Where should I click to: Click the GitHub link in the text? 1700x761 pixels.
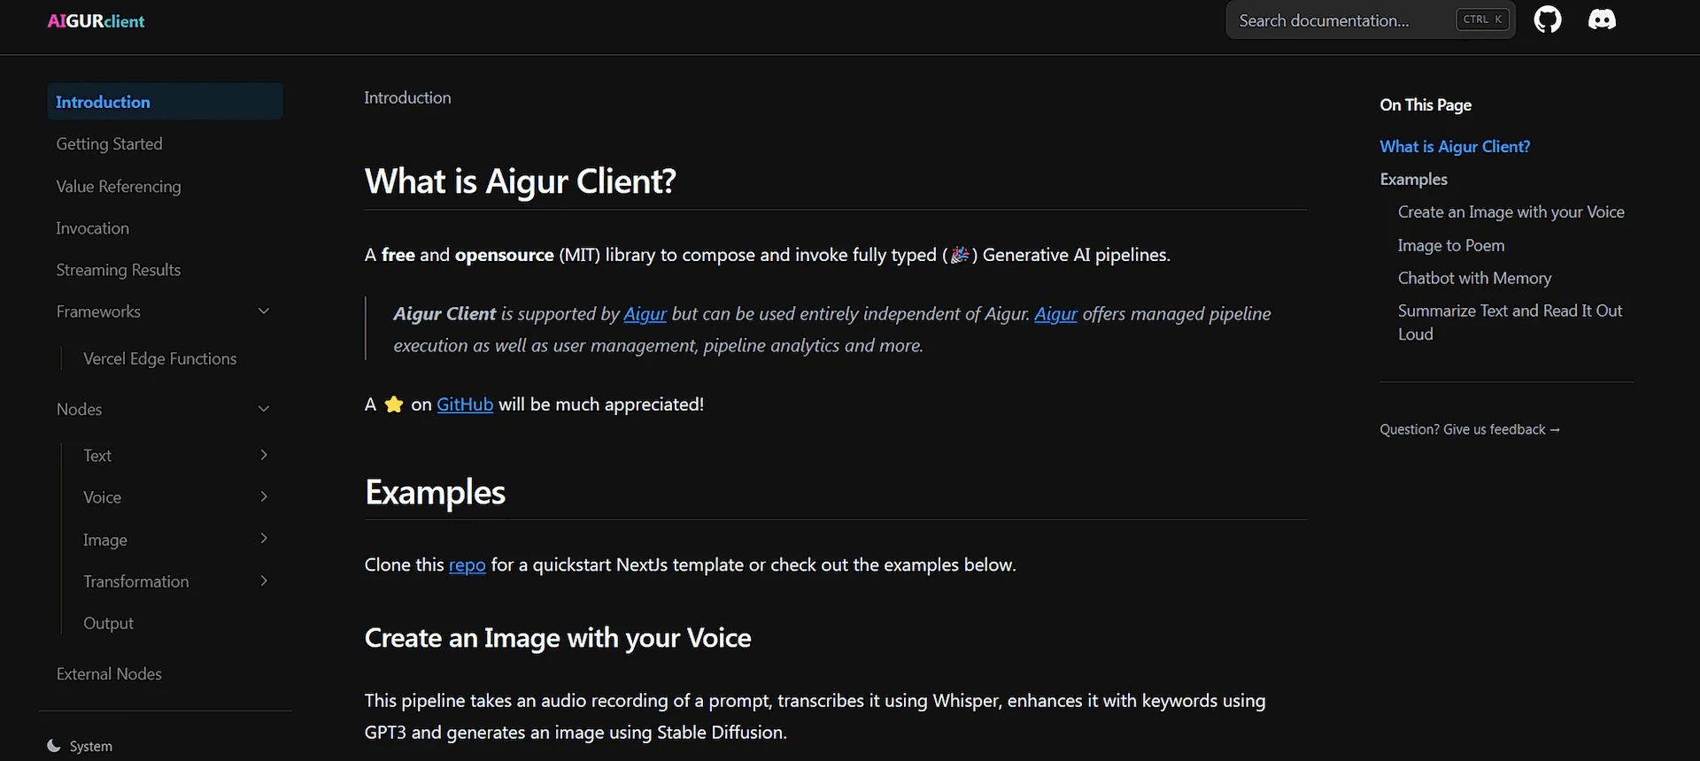[465, 404]
